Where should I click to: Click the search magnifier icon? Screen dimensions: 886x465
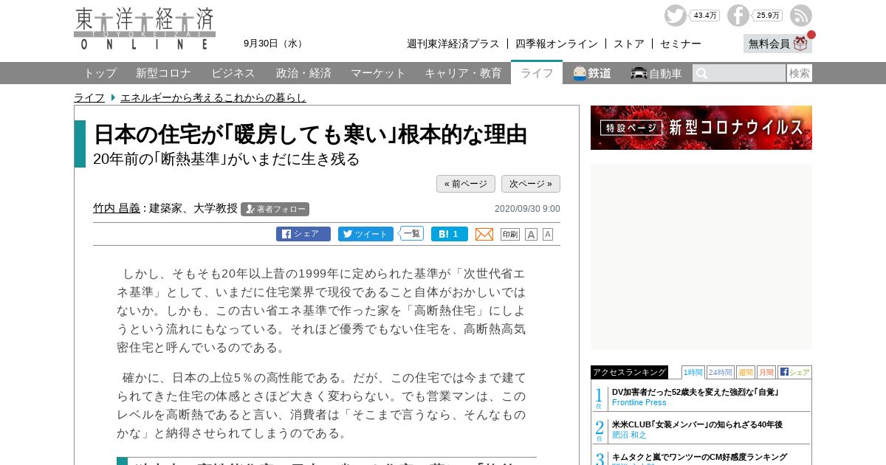click(702, 73)
